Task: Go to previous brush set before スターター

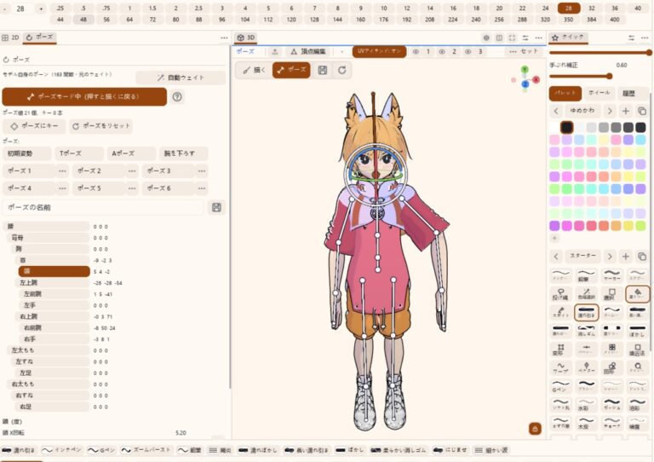Action: (556, 257)
